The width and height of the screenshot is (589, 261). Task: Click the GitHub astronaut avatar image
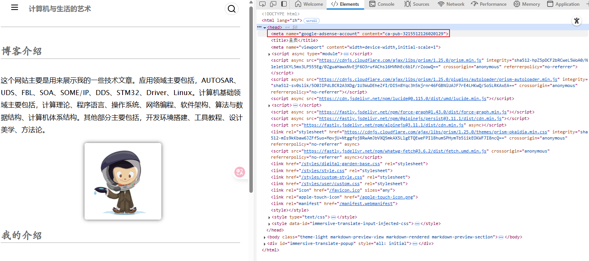tap(123, 180)
